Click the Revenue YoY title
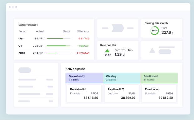 [108, 45]
